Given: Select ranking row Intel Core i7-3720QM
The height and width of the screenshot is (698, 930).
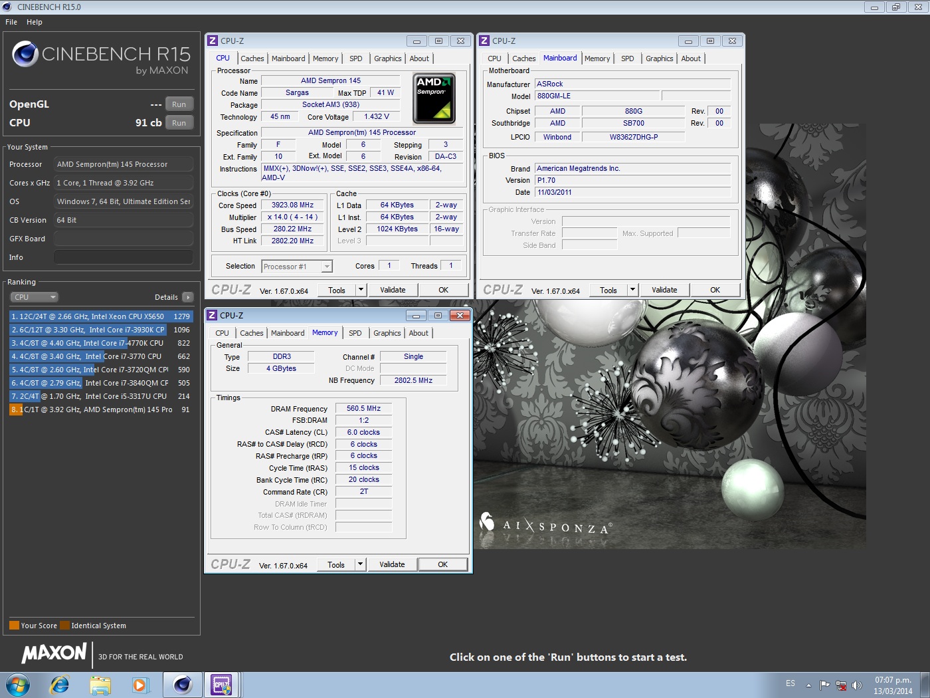Looking at the screenshot, I should [101, 370].
